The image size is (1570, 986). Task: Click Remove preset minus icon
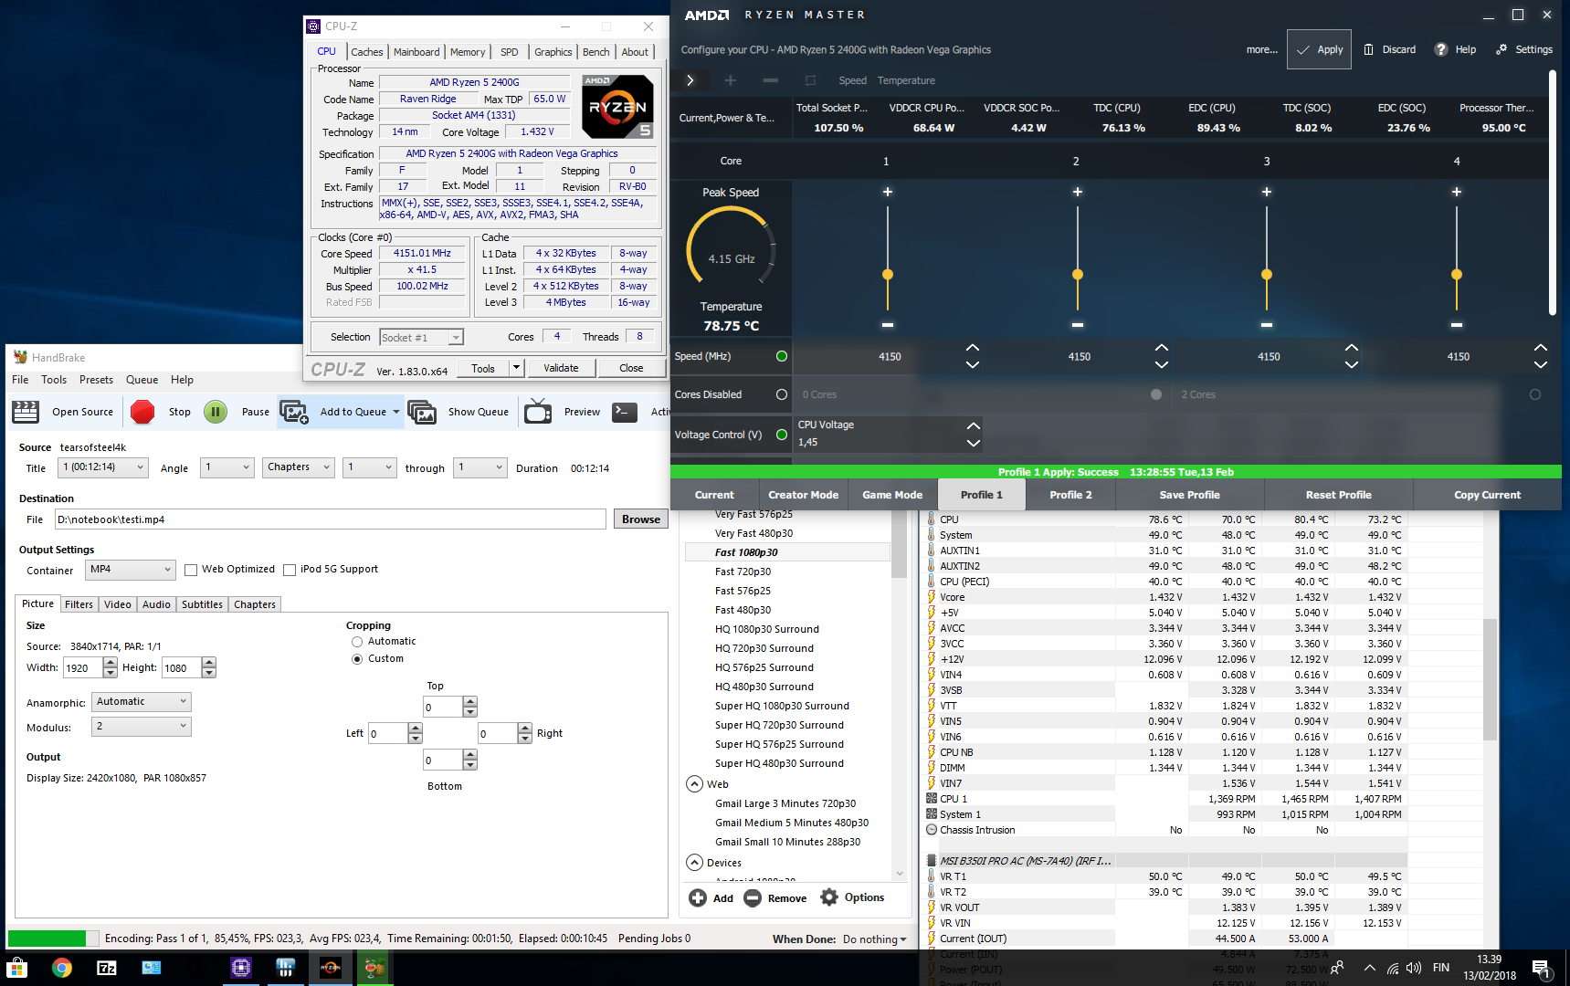[x=753, y=897]
